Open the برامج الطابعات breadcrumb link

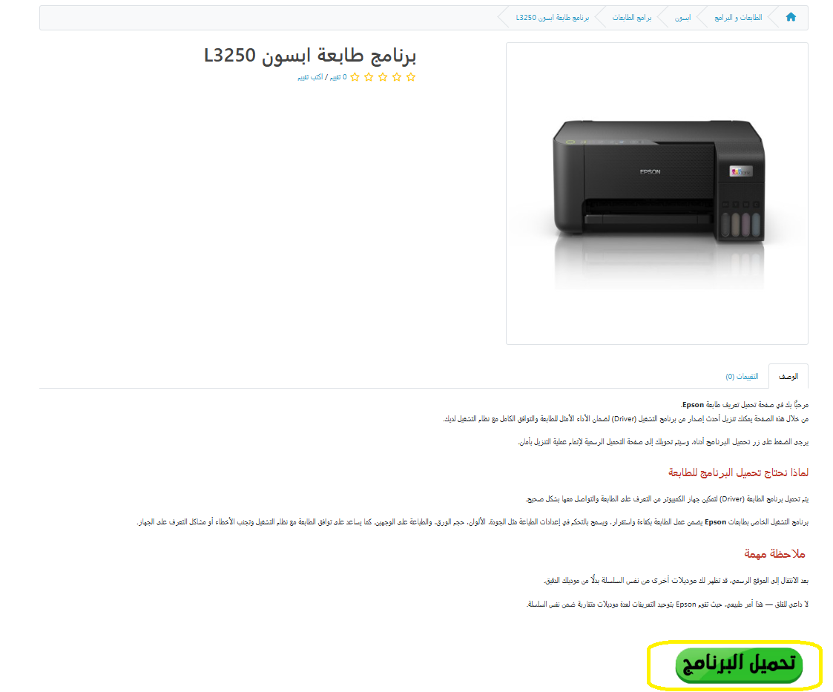pyautogui.click(x=632, y=18)
